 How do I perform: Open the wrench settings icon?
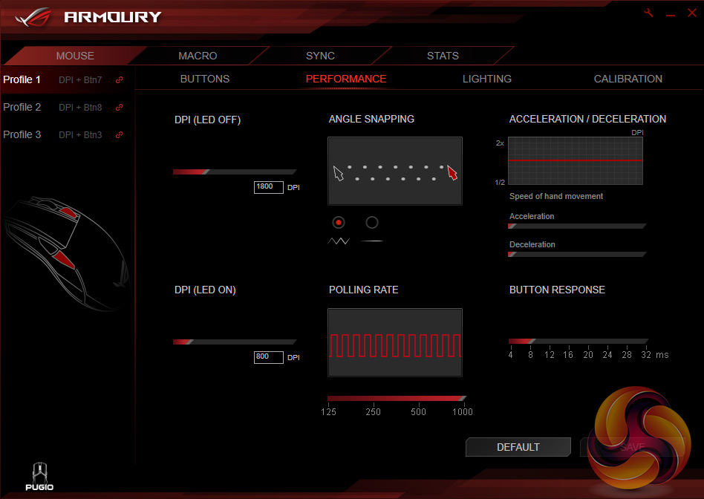(648, 13)
